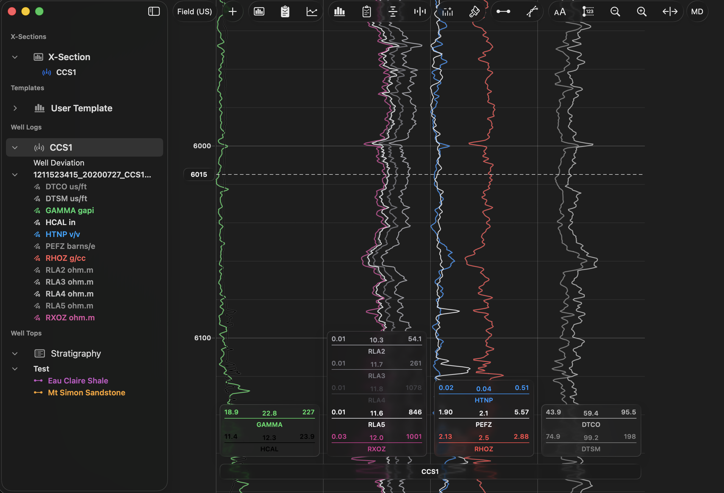Collapse the CCS1 well log tree
This screenshot has height=493, width=724.
pos(15,147)
